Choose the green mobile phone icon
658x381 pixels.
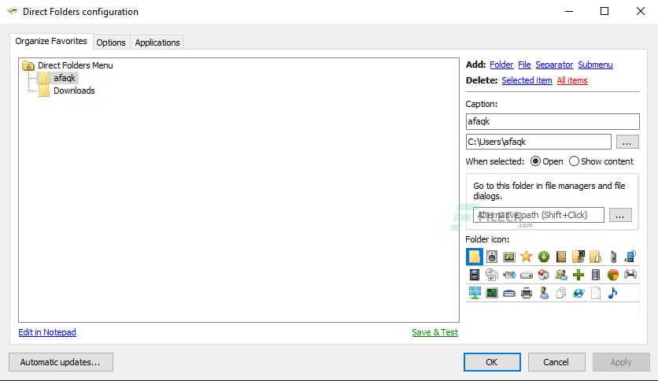click(x=613, y=257)
